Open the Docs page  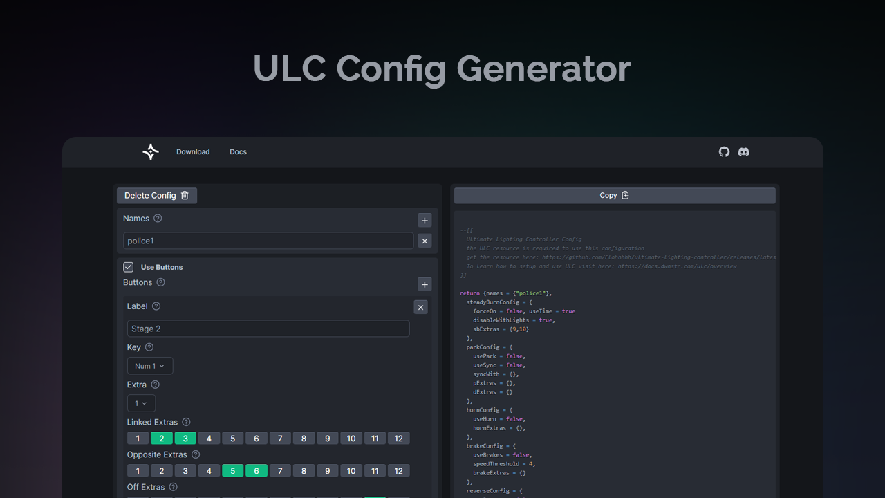point(238,151)
